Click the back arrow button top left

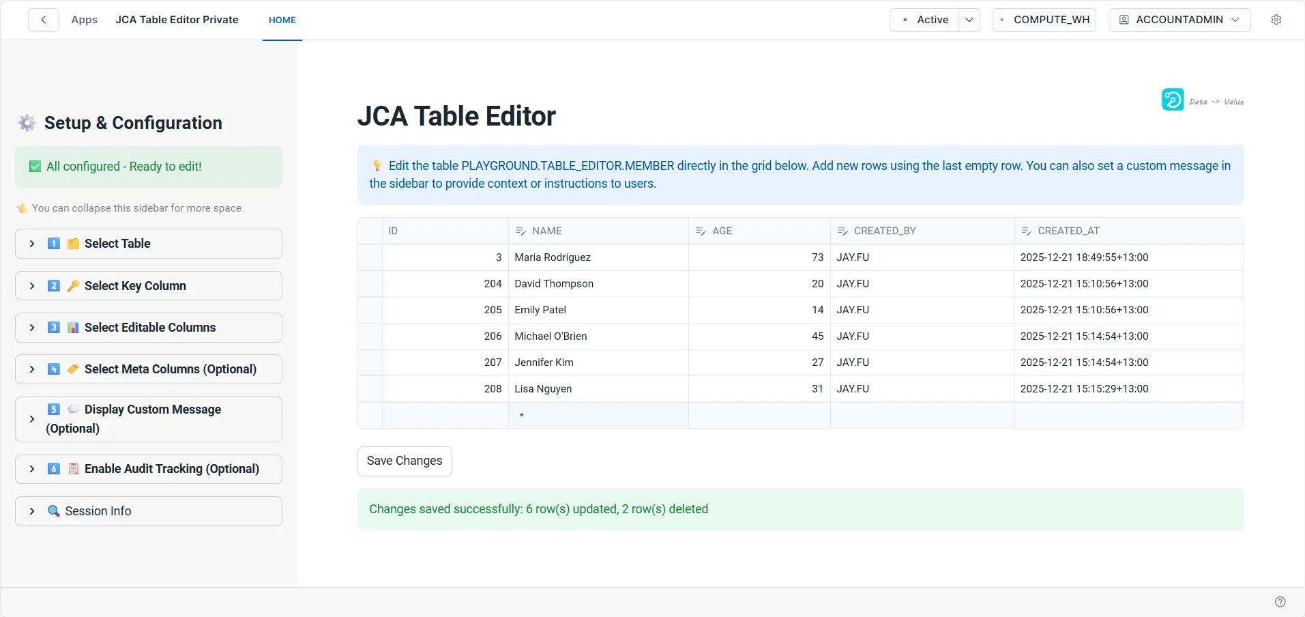pyautogui.click(x=43, y=19)
